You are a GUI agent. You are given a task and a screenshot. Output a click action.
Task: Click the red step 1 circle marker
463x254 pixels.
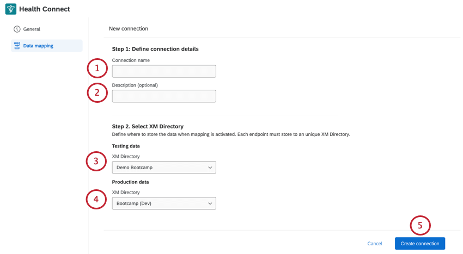click(x=97, y=68)
